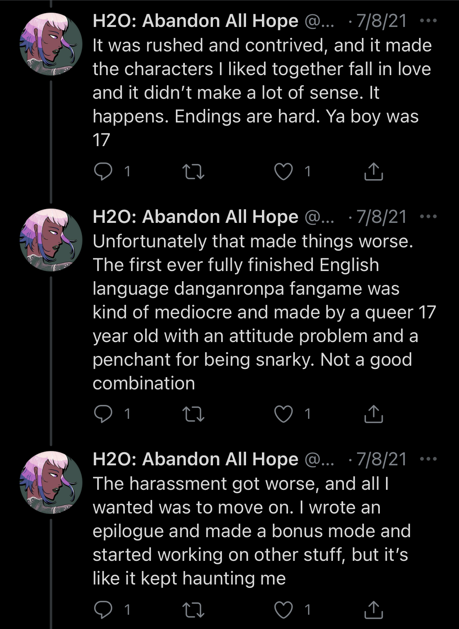Open more options on the second tweet
Image resolution: width=459 pixels, height=629 pixels.
(428, 216)
